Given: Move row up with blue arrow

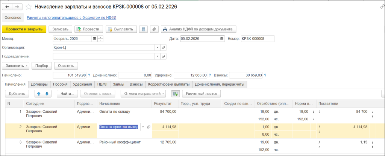Looking at the screenshot, I should 38,93.
